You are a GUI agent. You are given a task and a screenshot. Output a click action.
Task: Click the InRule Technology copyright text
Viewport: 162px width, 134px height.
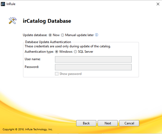[x=28, y=129]
